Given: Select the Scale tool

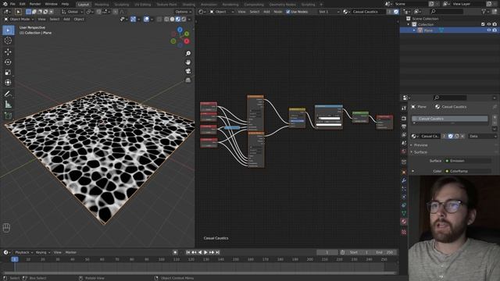Looking at the screenshot, I should [x=9, y=73].
